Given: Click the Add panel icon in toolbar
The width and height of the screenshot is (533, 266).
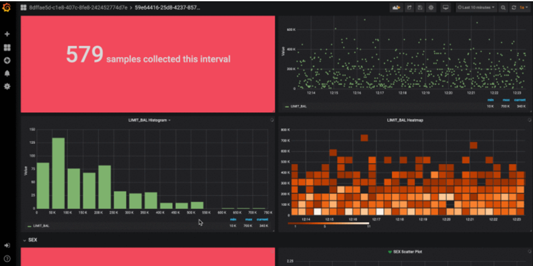Looking at the screenshot, I should click(396, 8).
